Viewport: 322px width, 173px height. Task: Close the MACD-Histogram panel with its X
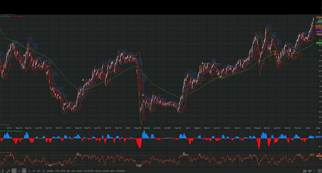(x=319, y=133)
